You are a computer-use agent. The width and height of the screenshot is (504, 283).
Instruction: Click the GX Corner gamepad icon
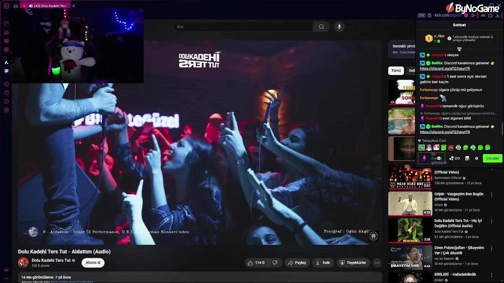[x=16, y=6]
